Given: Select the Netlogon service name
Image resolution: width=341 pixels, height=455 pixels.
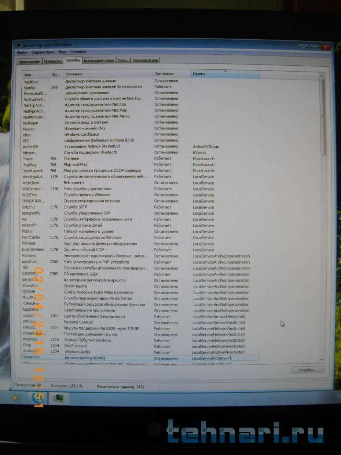Looking at the screenshot, I should pyautogui.click(x=31, y=123).
